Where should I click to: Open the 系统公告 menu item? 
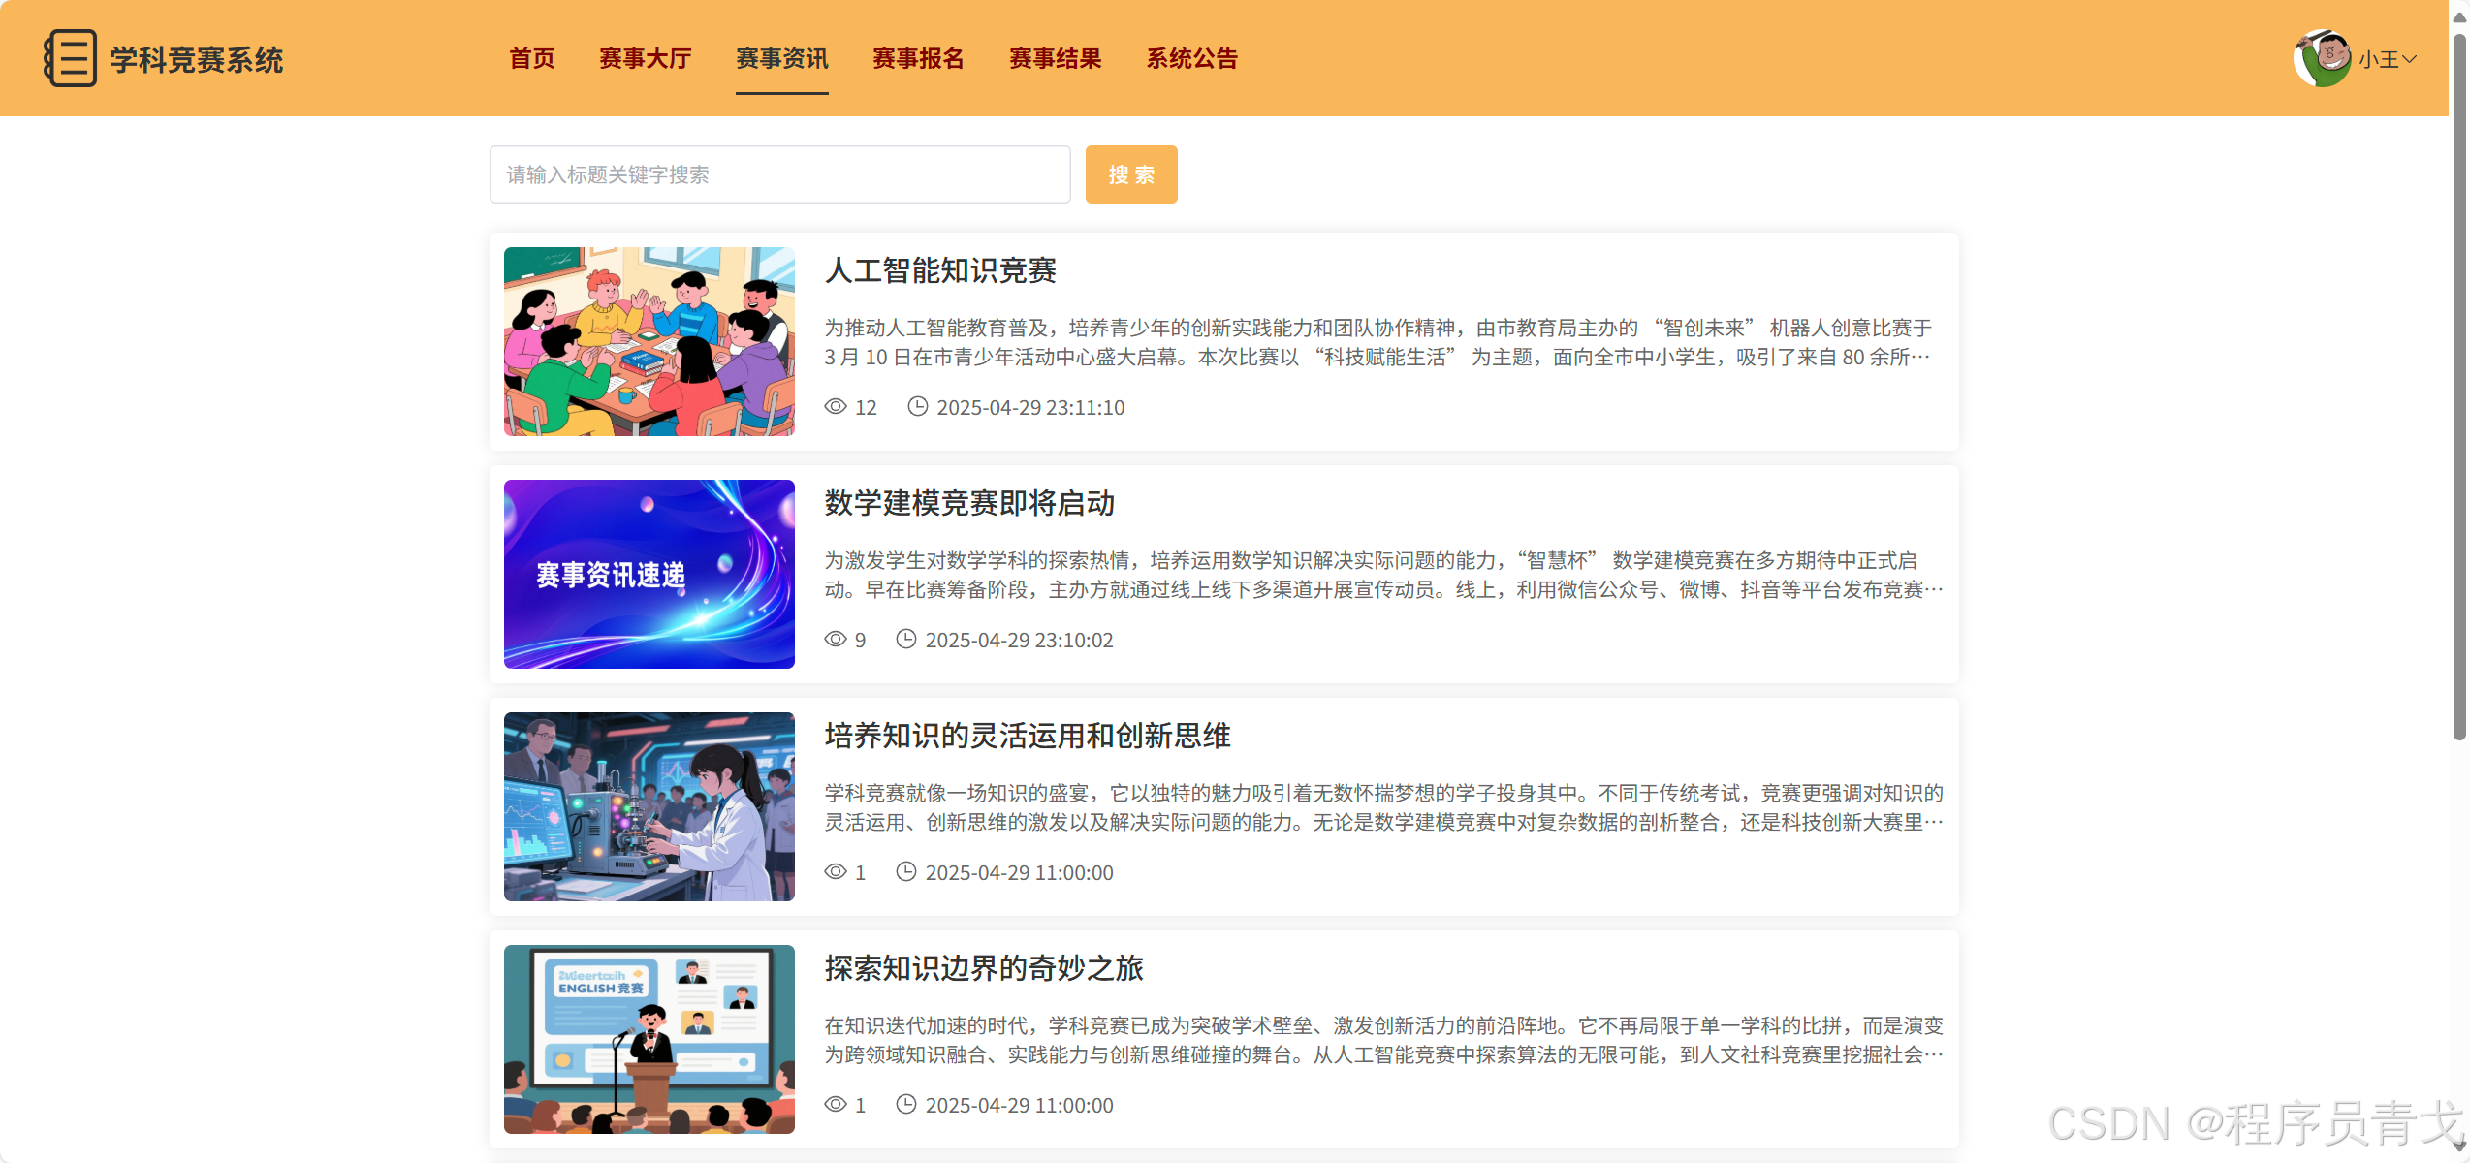click(1192, 58)
